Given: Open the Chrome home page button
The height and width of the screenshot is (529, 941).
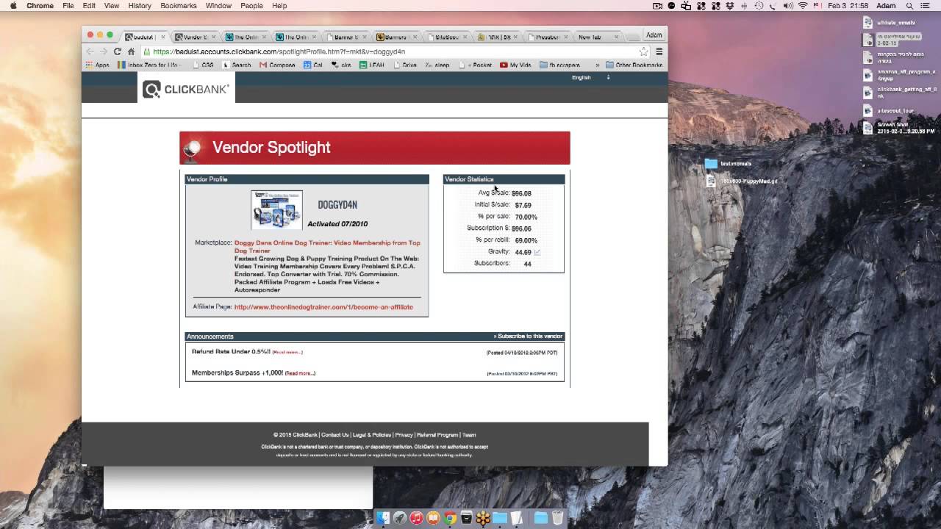Looking at the screenshot, I should (131, 51).
